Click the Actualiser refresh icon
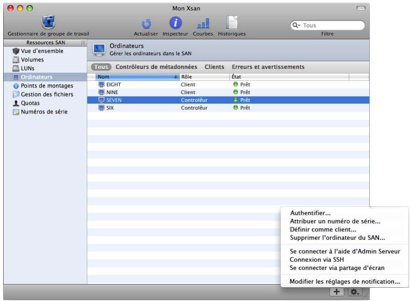 (146, 24)
